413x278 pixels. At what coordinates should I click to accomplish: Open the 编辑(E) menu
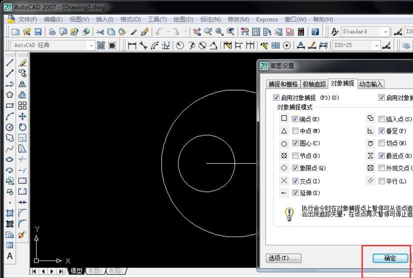tap(53, 20)
